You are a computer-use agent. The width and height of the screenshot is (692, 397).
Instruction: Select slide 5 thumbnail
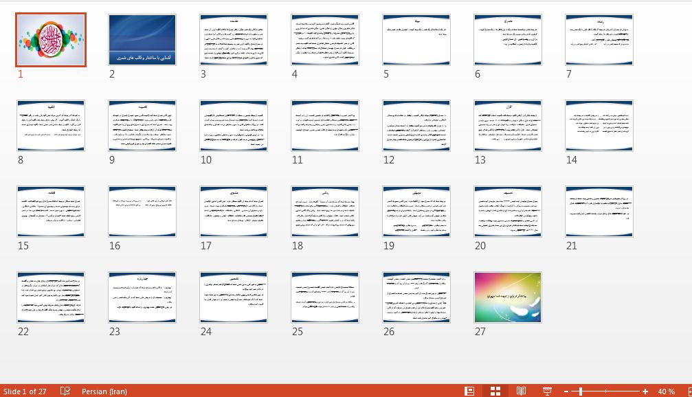pyautogui.click(x=416, y=40)
